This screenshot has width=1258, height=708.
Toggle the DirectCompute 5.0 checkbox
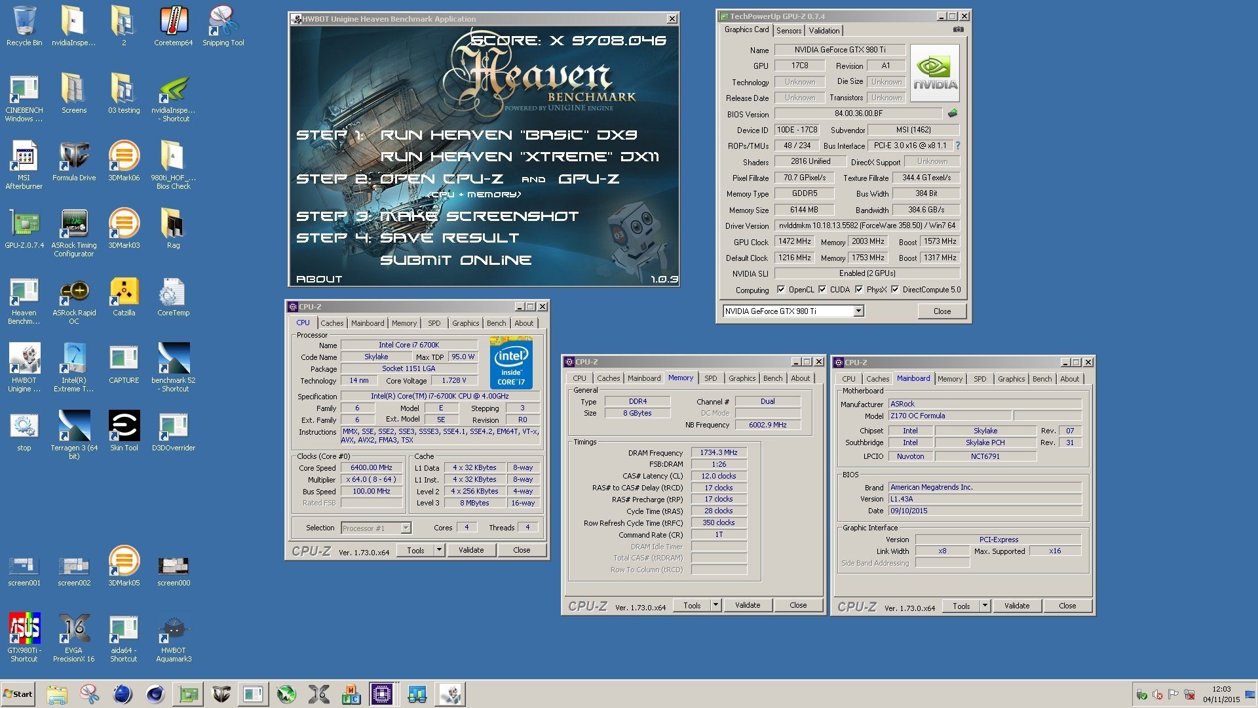coord(894,289)
